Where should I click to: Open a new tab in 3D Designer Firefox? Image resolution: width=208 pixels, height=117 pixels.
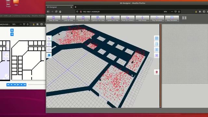click(75, 7)
